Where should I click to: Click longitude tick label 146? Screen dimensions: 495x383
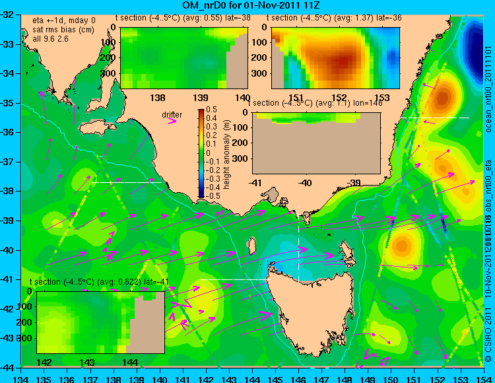tap(298, 379)
